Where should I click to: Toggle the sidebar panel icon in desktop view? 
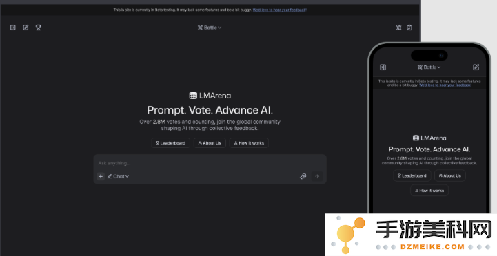13,28
